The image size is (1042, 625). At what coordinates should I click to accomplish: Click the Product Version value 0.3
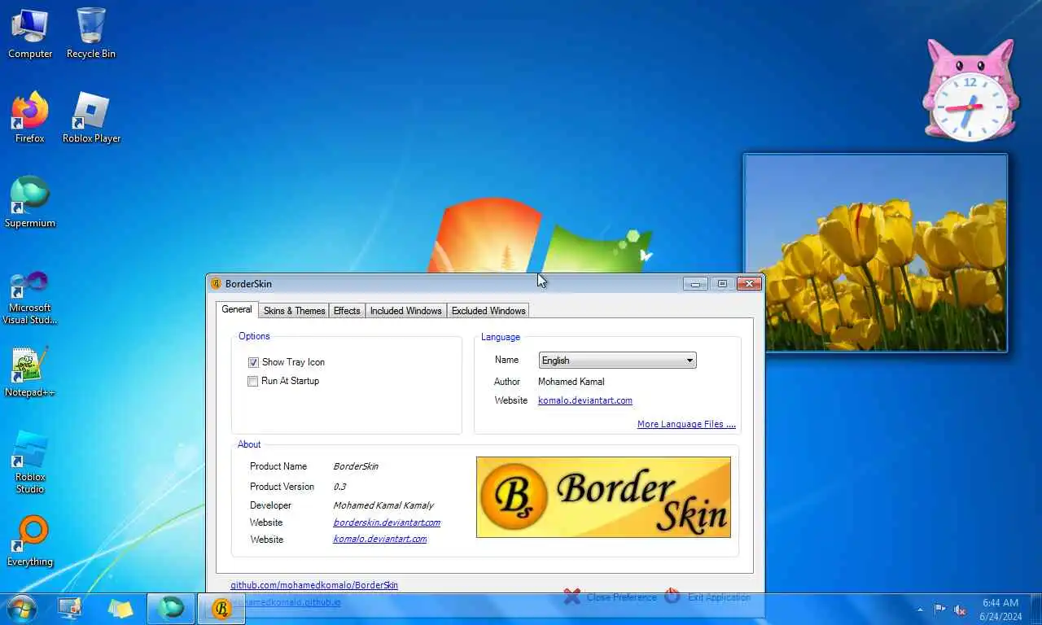(x=339, y=487)
